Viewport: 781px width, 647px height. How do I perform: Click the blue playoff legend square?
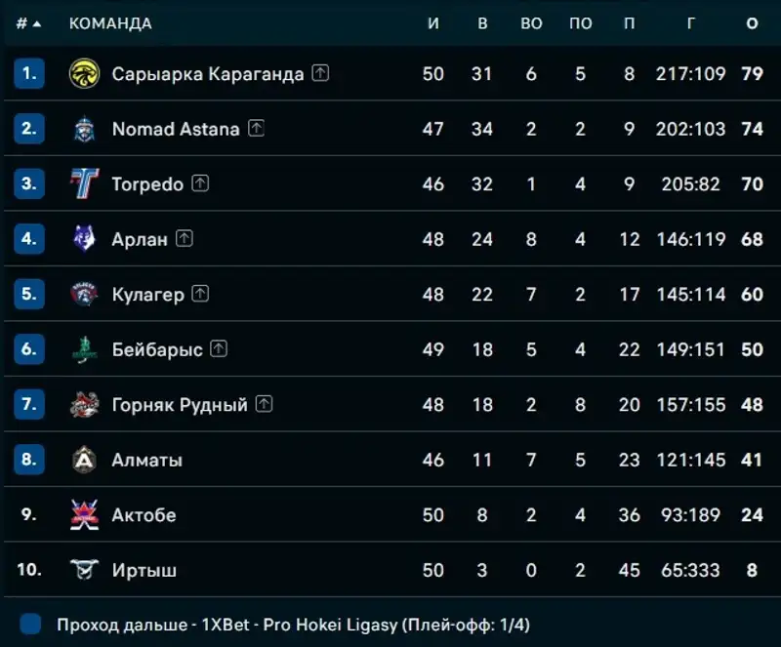[30, 624]
